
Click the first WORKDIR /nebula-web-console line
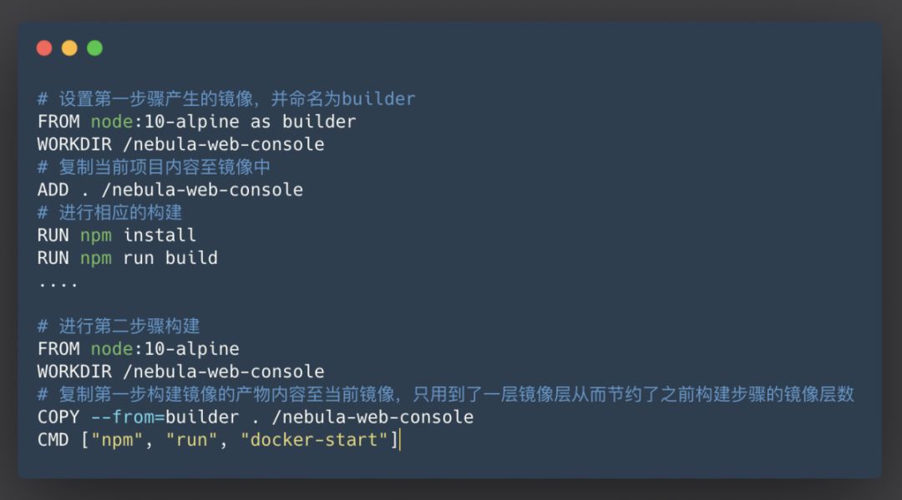click(180, 144)
